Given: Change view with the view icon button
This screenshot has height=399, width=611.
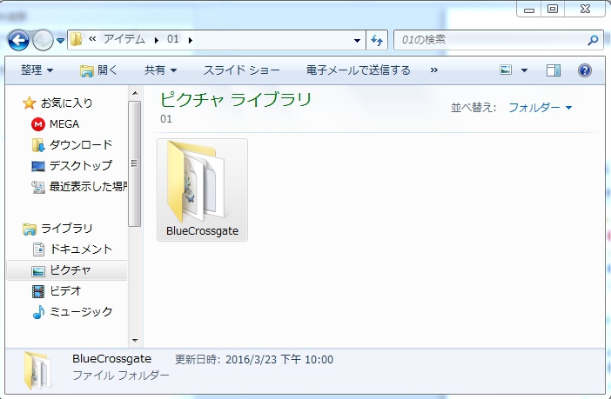Looking at the screenshot, I should click(506, 70).
